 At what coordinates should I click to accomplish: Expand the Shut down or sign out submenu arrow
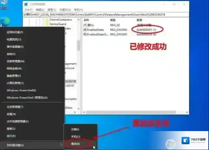click(x=61, y=145)
